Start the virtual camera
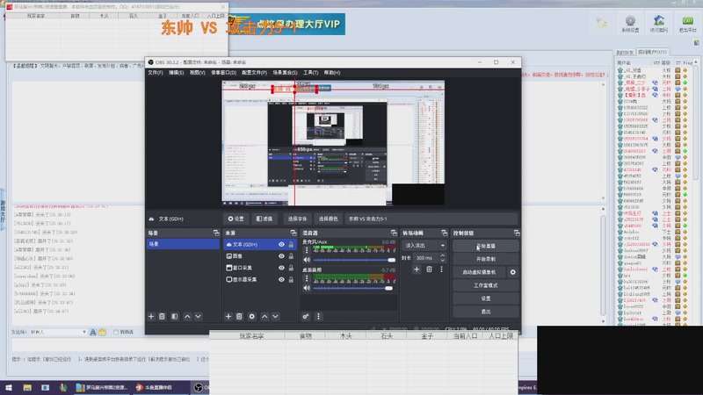 479,272
